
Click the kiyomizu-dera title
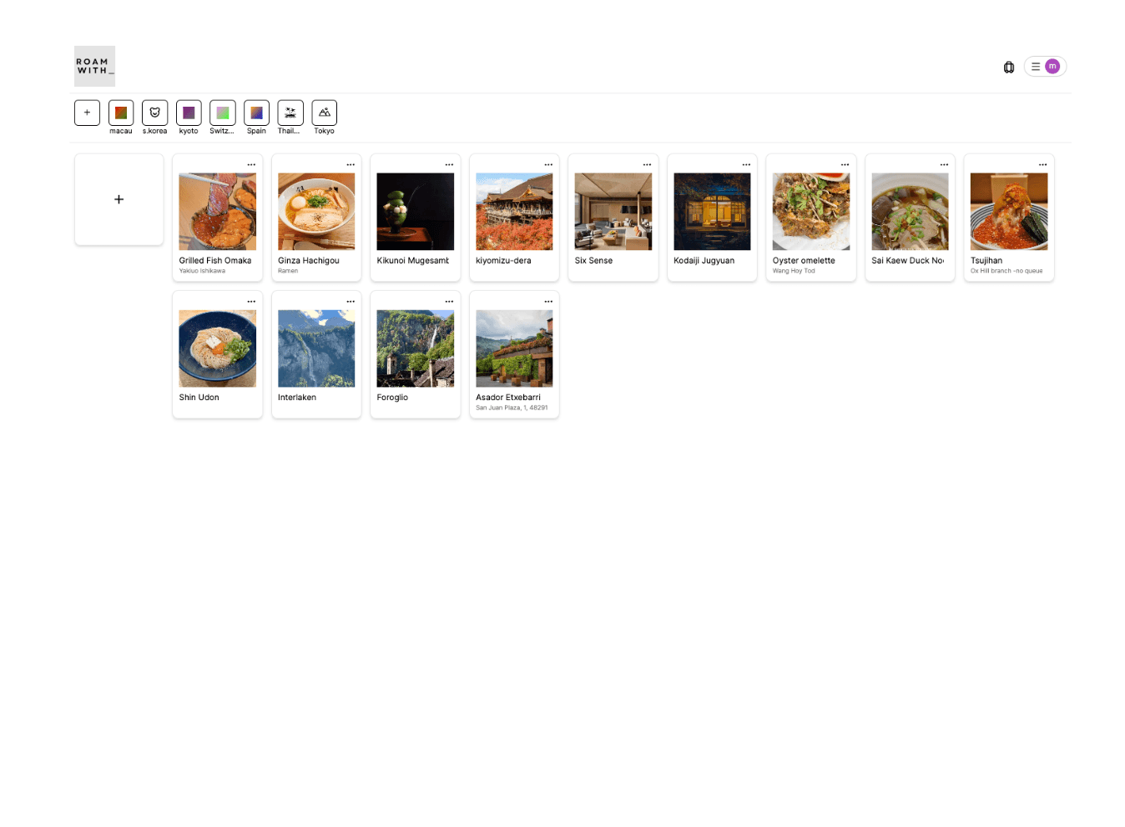click(x=503, y=261)
